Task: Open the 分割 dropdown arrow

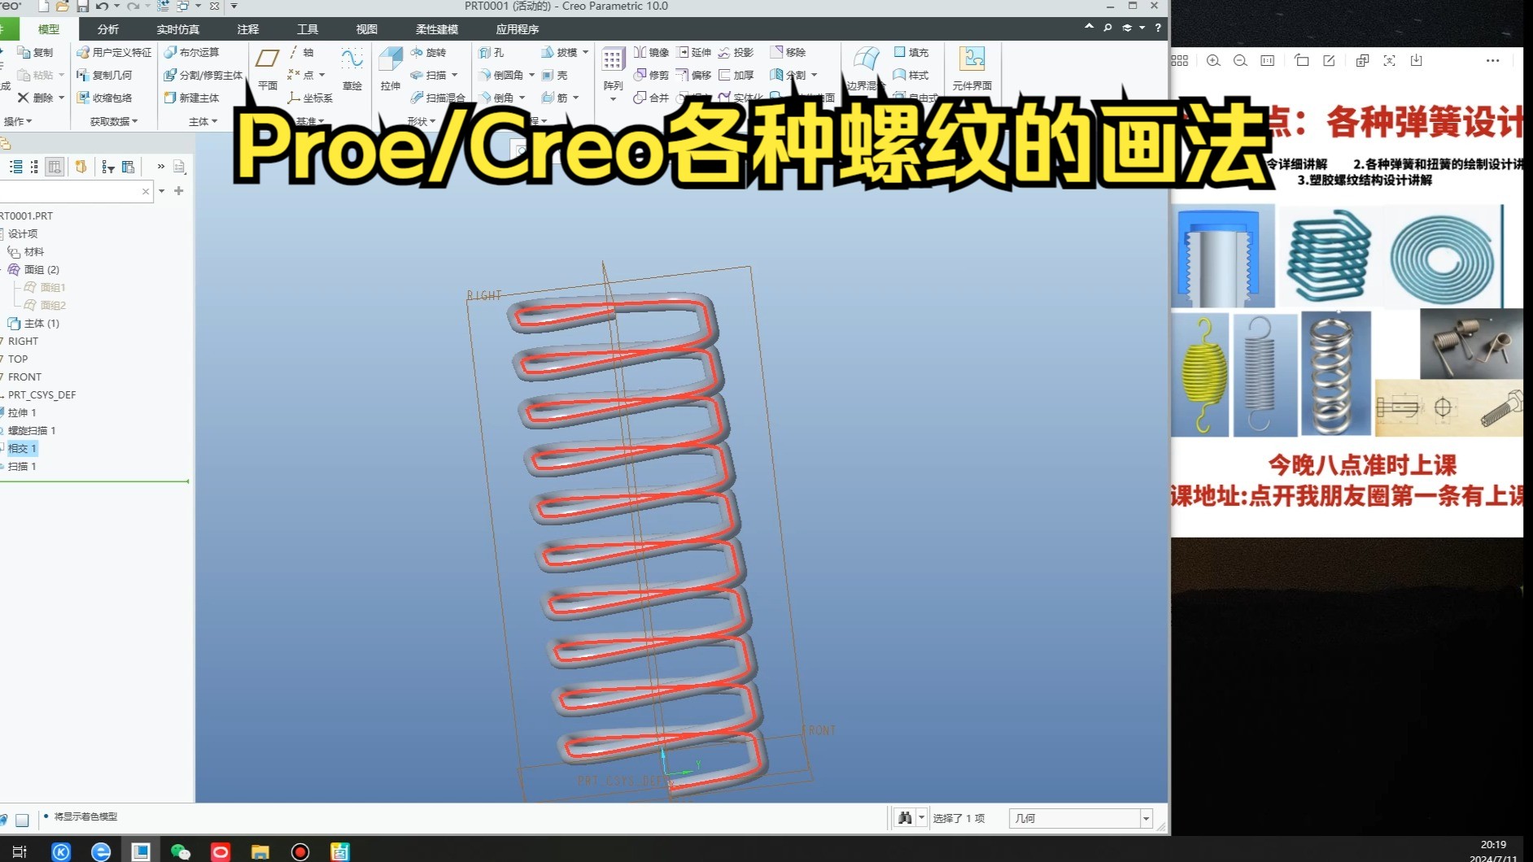Action: [815, 75]
